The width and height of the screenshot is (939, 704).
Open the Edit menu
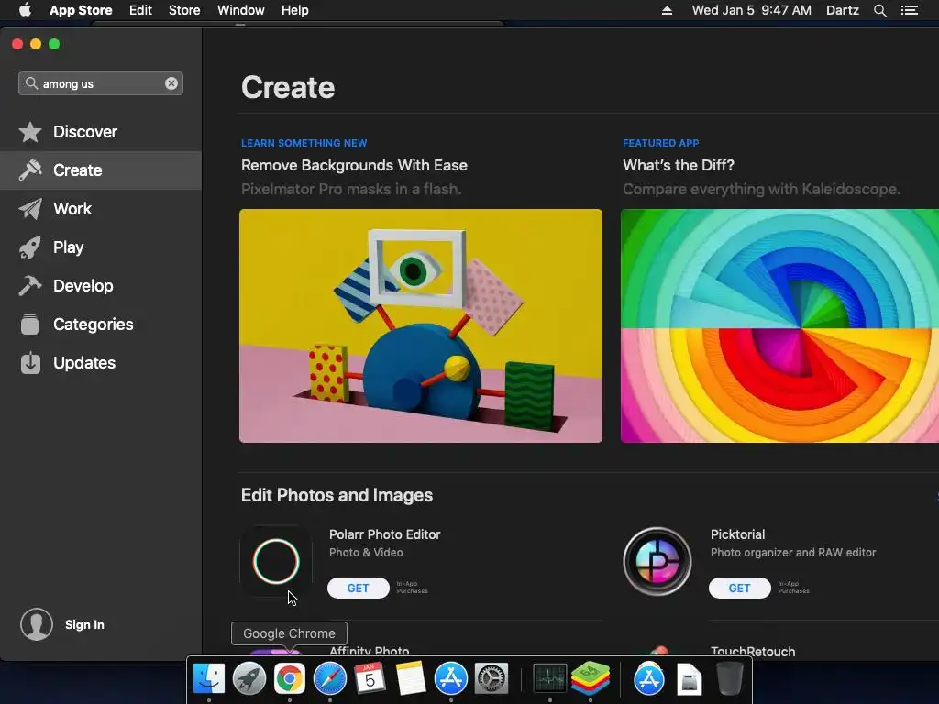(140, 10)
